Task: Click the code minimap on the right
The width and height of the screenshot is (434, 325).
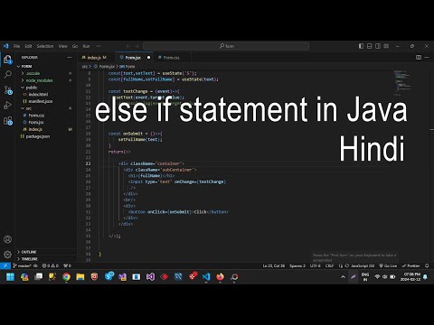Action: pos(402,82)
